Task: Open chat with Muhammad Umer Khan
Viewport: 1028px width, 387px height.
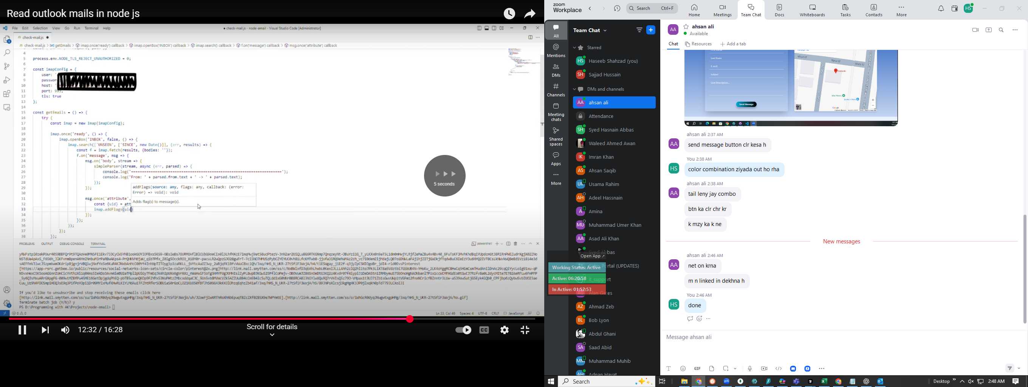Action: click(614, 225)
